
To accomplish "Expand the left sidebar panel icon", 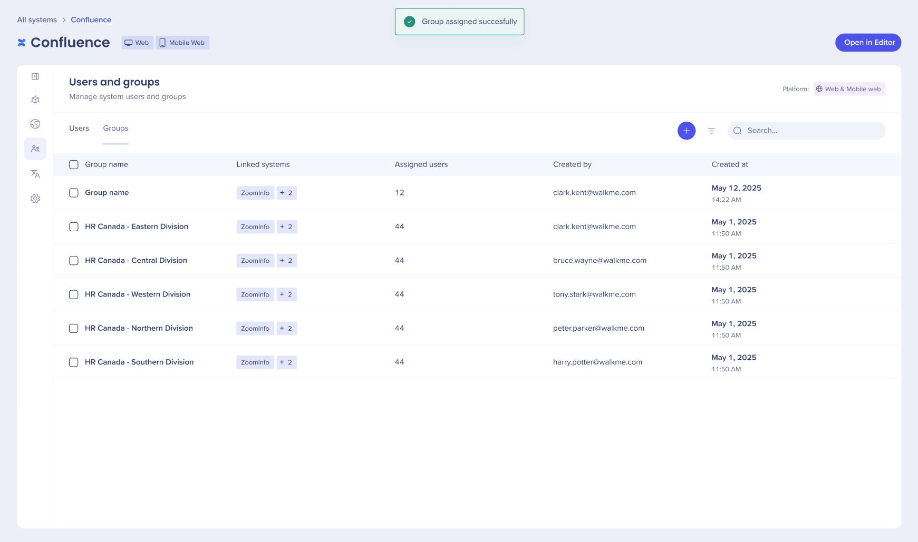I will pos(35,76).
